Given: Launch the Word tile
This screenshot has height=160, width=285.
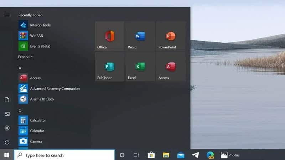Looking at the screenshot, I should [x=140, y=36].
